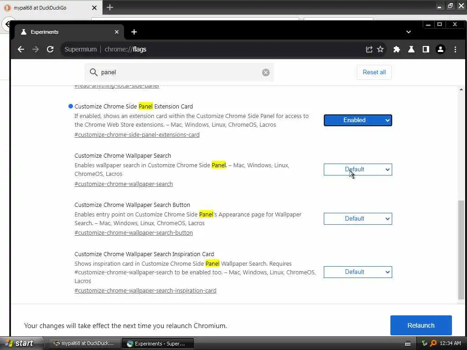Click the Relaunch button
This screenshot has height=350, width=467.
(421, 325)
